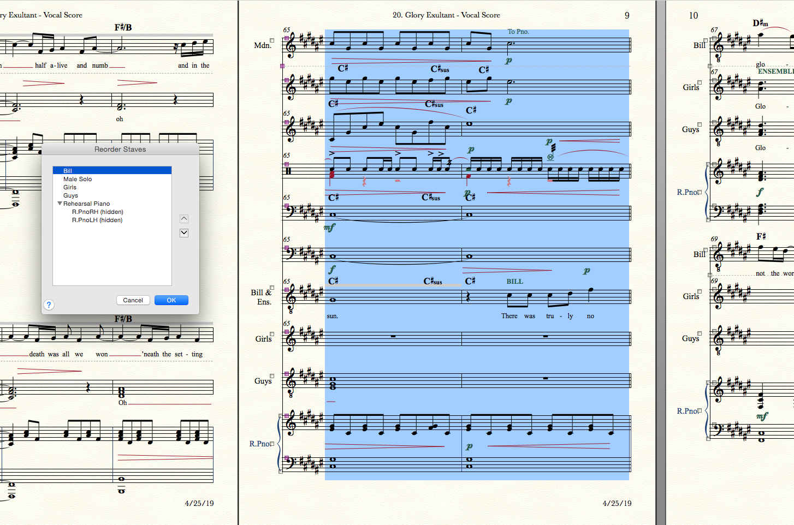Cancel the Reorder Staves dialog
The image size is (794, 525).
pos(133,300)
